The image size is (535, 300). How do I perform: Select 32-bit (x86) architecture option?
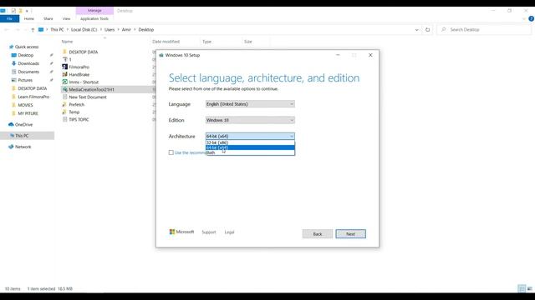tap(250, 142)
